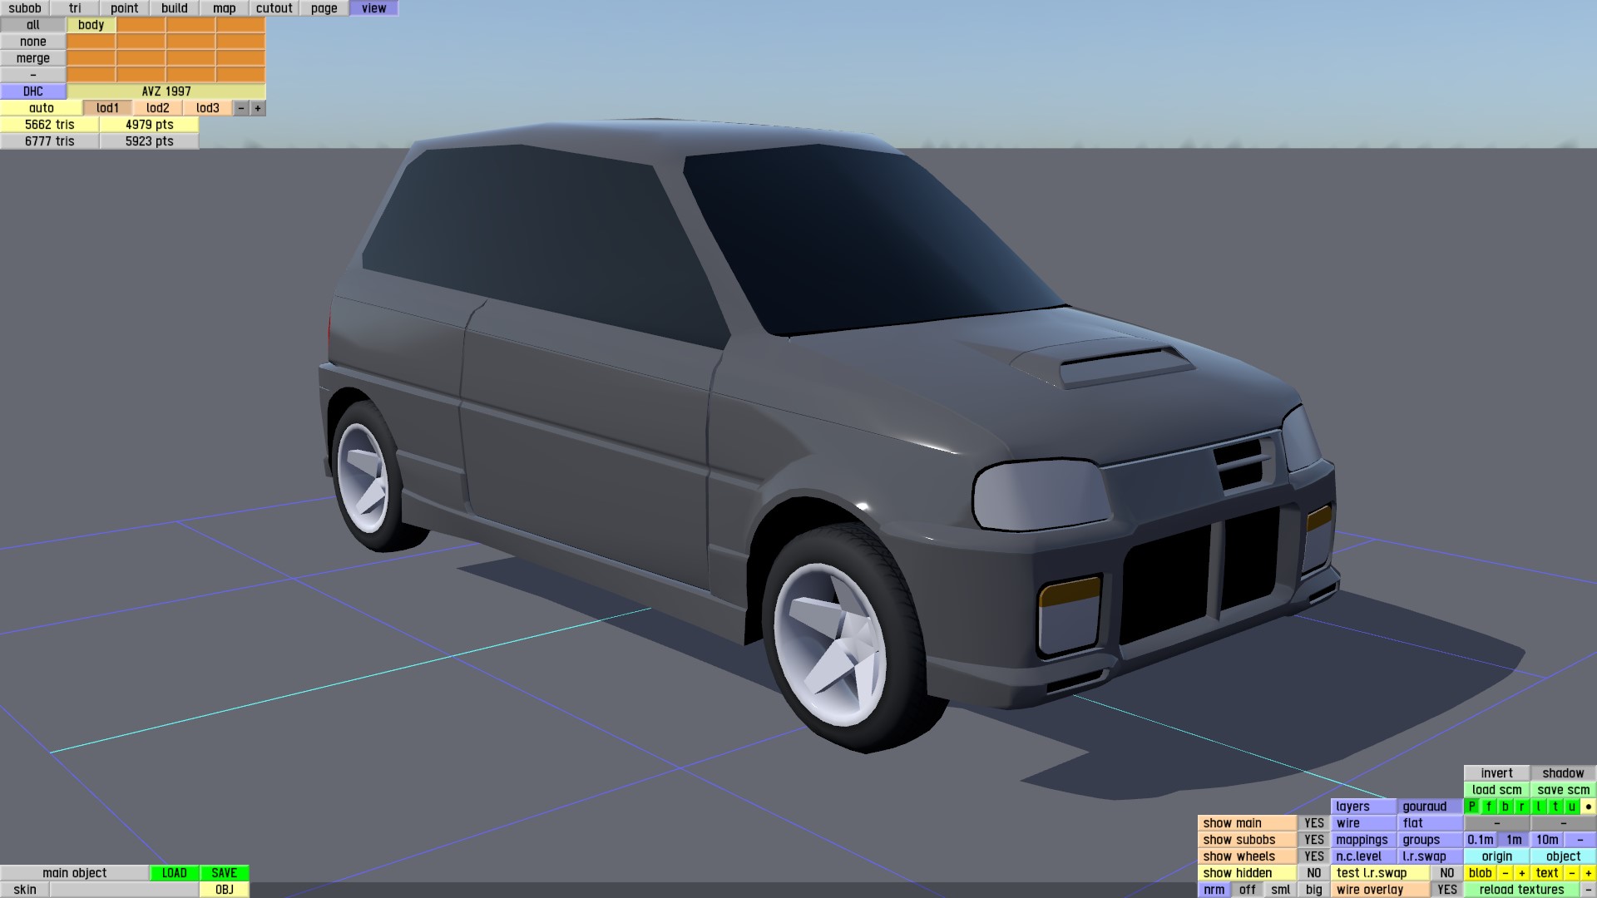Click the green LOAD button

point(174,873)
